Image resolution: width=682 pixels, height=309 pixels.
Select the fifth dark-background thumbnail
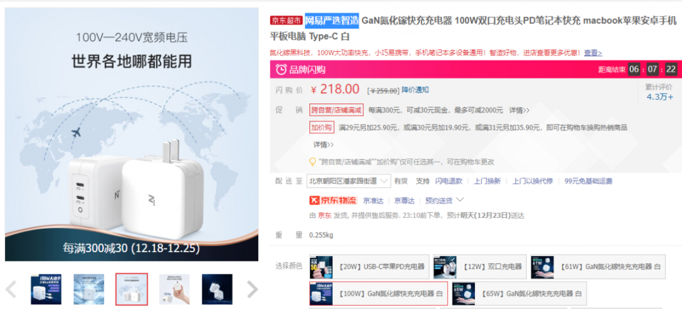tap(217, 289)
